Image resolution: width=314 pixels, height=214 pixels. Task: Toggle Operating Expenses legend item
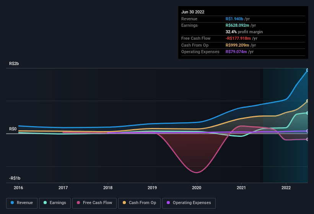click(x=189, y=203)
